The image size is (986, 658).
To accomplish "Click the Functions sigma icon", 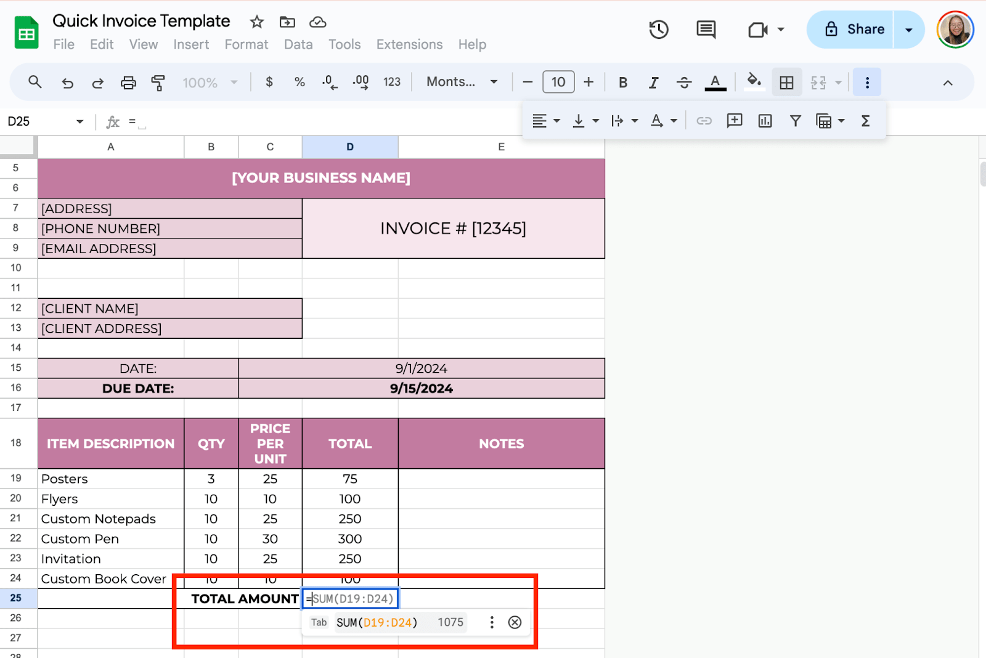I will (x=865, y=121).
